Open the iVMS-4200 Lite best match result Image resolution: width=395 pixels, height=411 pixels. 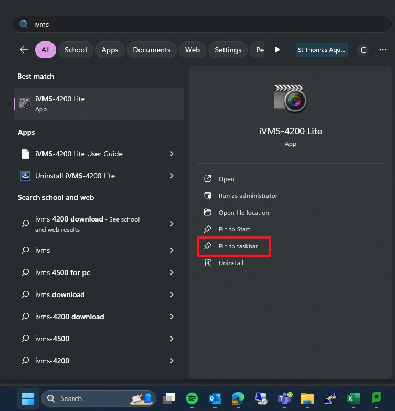point(99,104)
